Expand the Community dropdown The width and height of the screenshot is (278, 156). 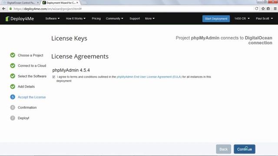[x=115, y=19]
